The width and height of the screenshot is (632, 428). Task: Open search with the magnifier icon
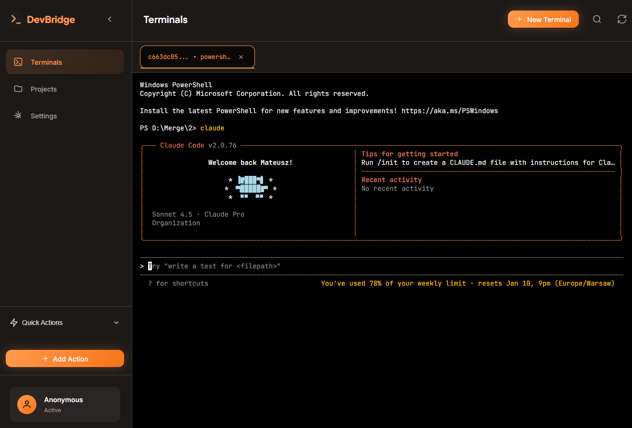tap(597, 19)
